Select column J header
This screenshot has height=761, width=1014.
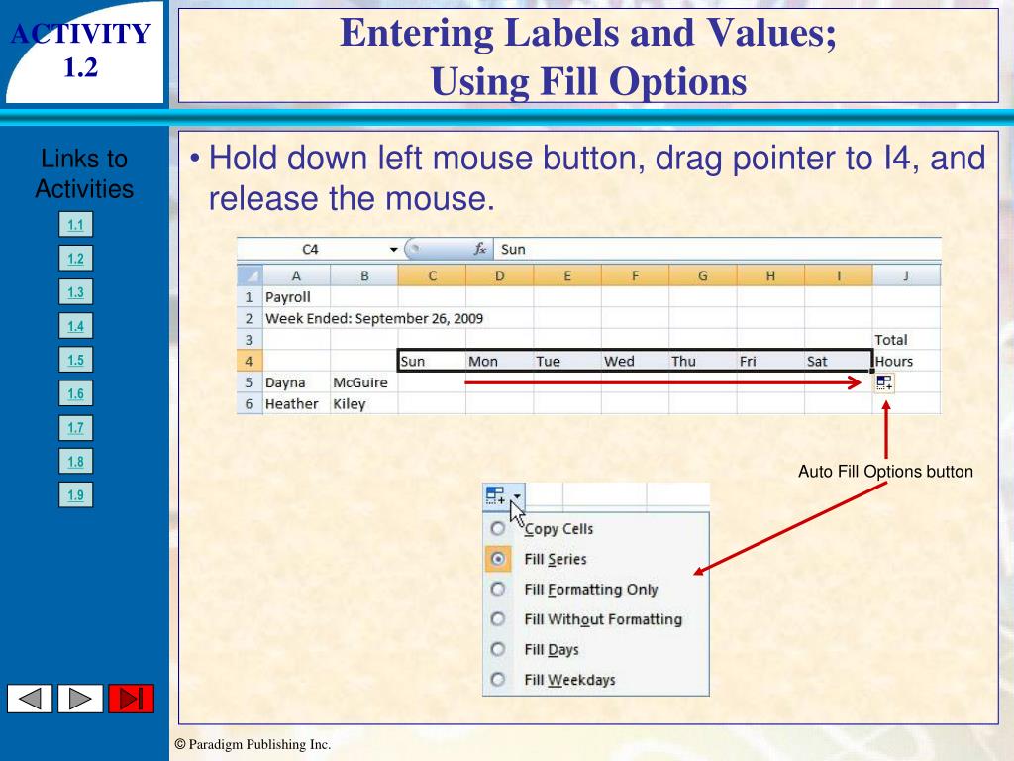click(906, 275)
